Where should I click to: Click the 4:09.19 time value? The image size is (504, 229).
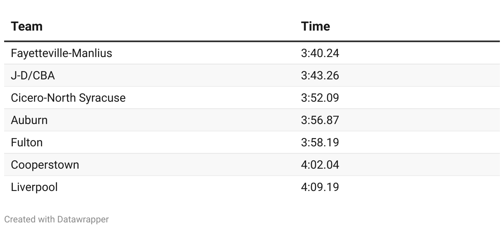click(x=320, y=187)
